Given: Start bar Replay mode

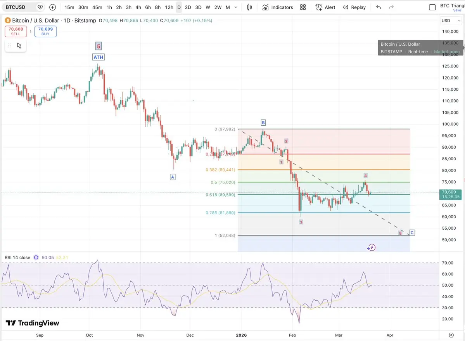Looking at the screenshot, I should [354, 7].
